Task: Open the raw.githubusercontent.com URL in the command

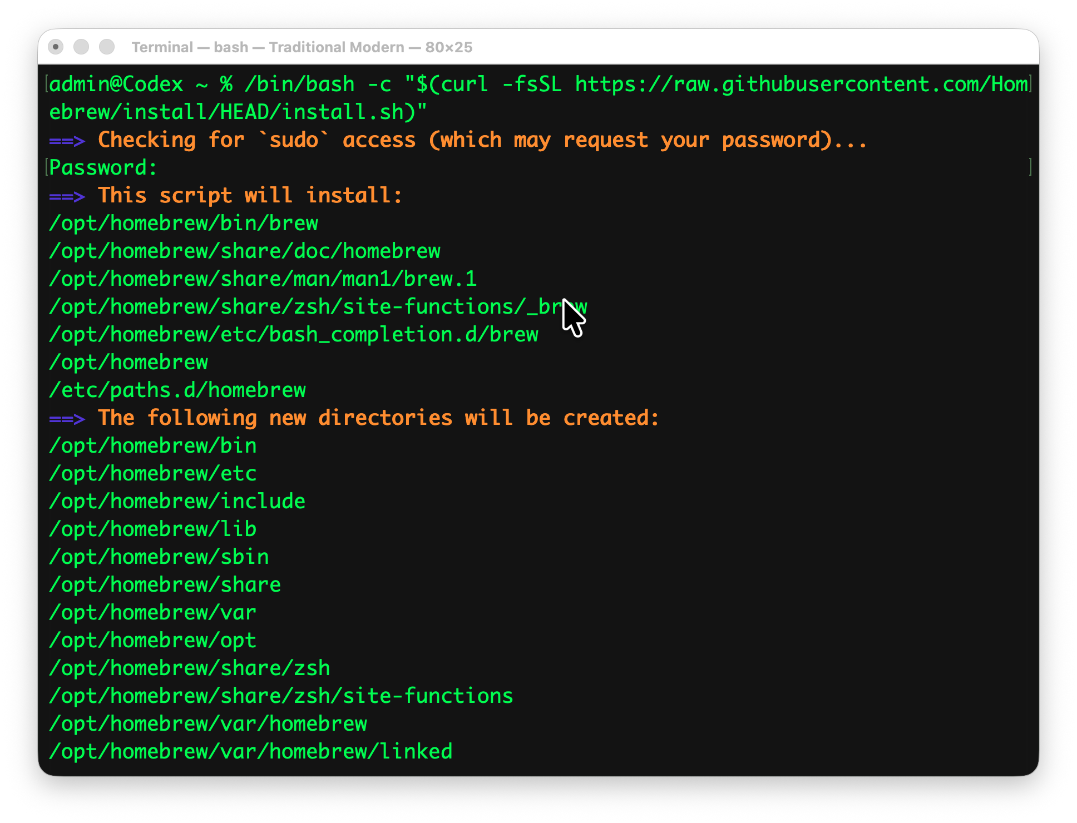Action: [x=801, y=85]
